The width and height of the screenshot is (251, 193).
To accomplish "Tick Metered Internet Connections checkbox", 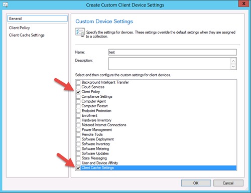I will [78, 125].
